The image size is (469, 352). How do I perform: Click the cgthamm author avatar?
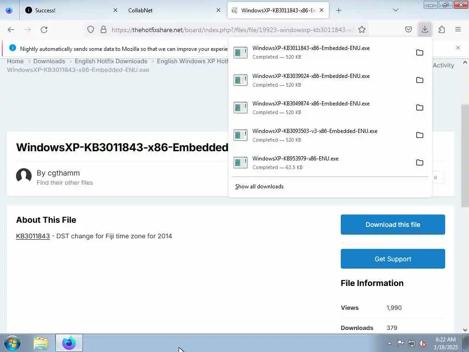coord(24,176)
